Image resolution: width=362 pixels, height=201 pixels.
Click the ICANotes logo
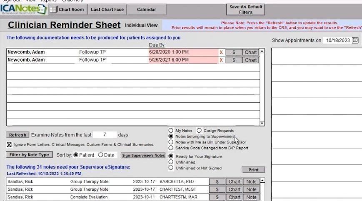coord(23,10)
